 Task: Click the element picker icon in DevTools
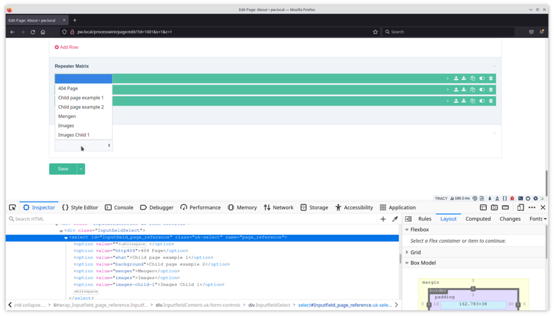[x=12, y=208]
